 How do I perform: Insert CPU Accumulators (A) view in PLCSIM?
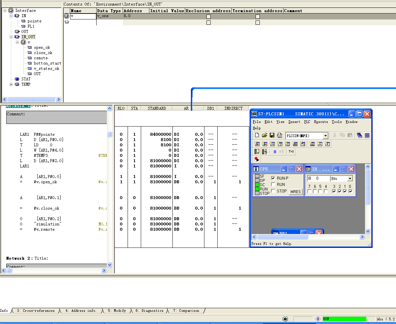[x=320, y=144]
